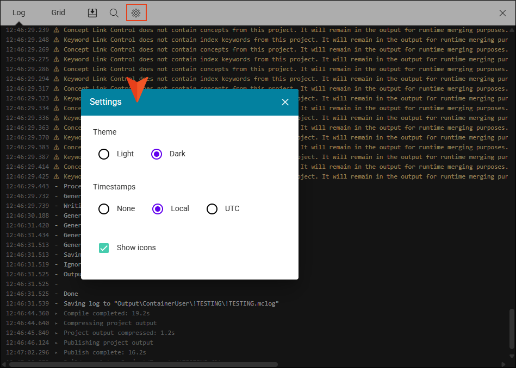This screenshot has width=516, height=368.
Task: Expand the 'Project output compressed: 1.2s' entry
Action: (x=56, y=333)
